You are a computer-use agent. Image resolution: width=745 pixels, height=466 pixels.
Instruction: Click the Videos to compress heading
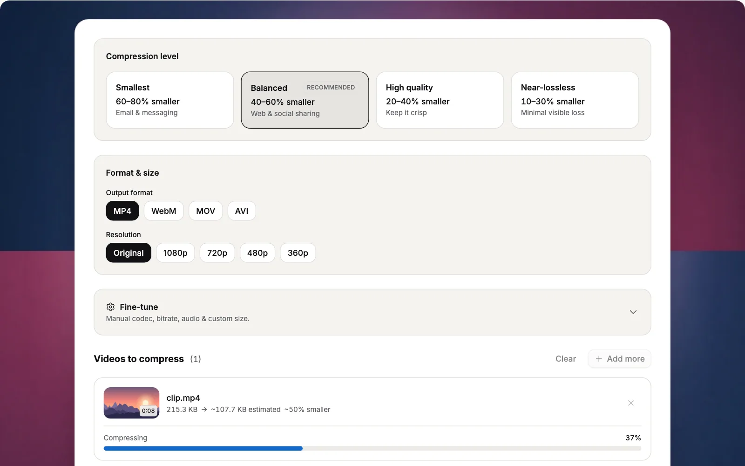pyautogui.click(x=139, y=359)
